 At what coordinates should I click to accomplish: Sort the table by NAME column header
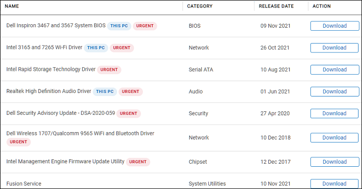coord(12,6)
